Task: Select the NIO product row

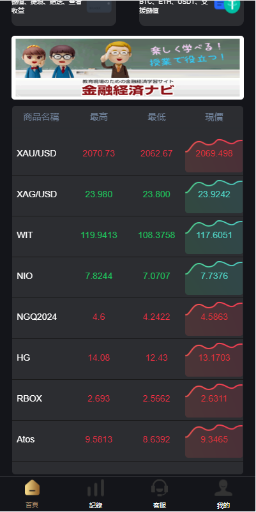Action: click(128, 278)
